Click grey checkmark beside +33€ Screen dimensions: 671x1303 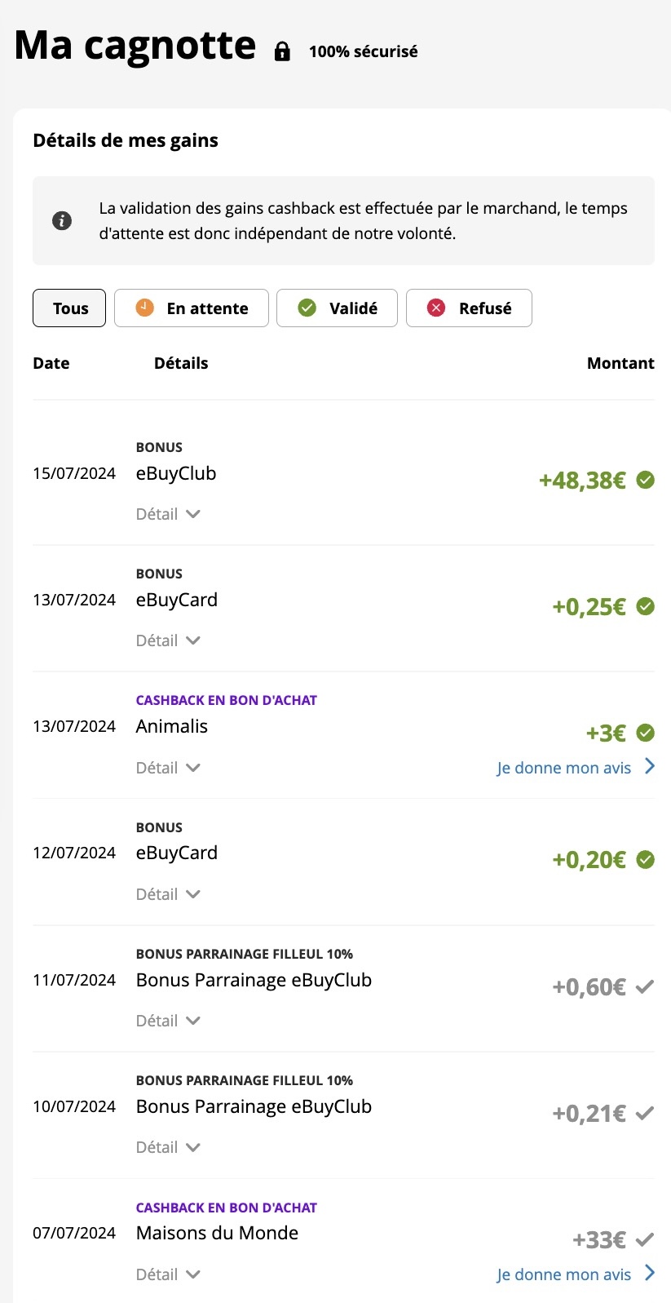pyautogui.click(x=645, y=1240)
